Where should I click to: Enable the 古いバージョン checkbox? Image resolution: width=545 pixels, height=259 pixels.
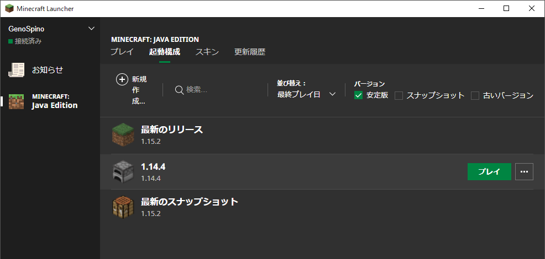475,95
